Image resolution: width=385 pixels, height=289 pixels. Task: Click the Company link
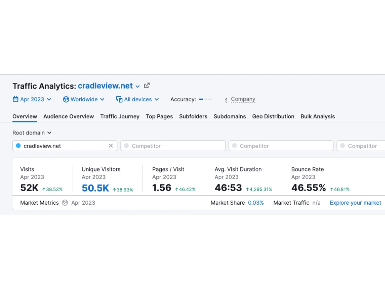point(243,99)
